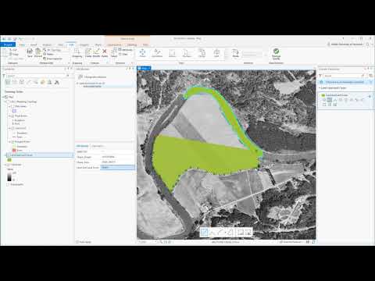Activate the Select tool in ribbon
The width and height of the screenshot is (375, 281).
tap(114, 53)
